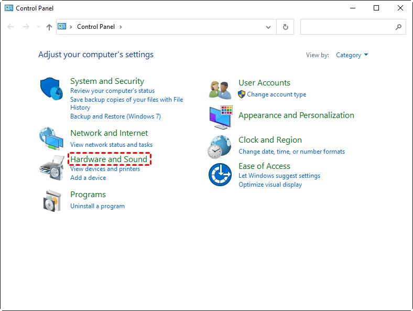Click Let Windows suggest settings
413x311 pixels.
pyautogui.click(x=279, y=176)
